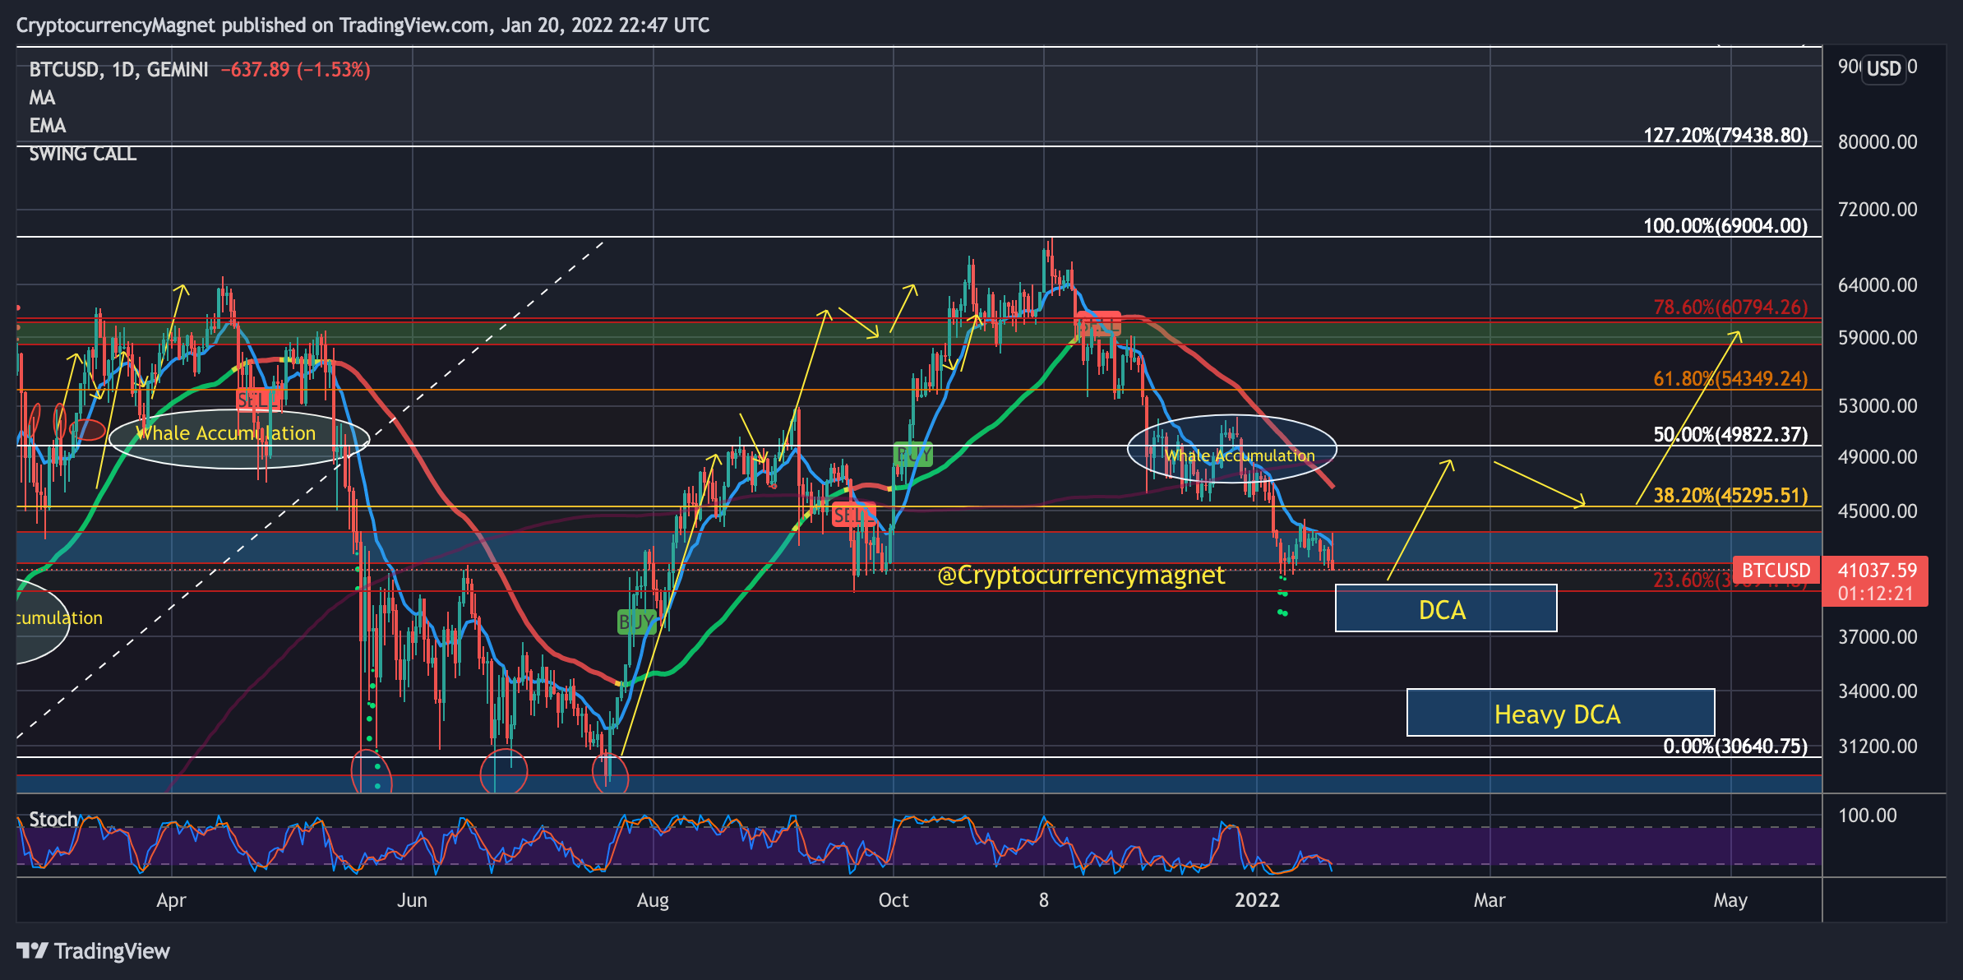Click the 49000.00 price axis label

[1877, 456]
